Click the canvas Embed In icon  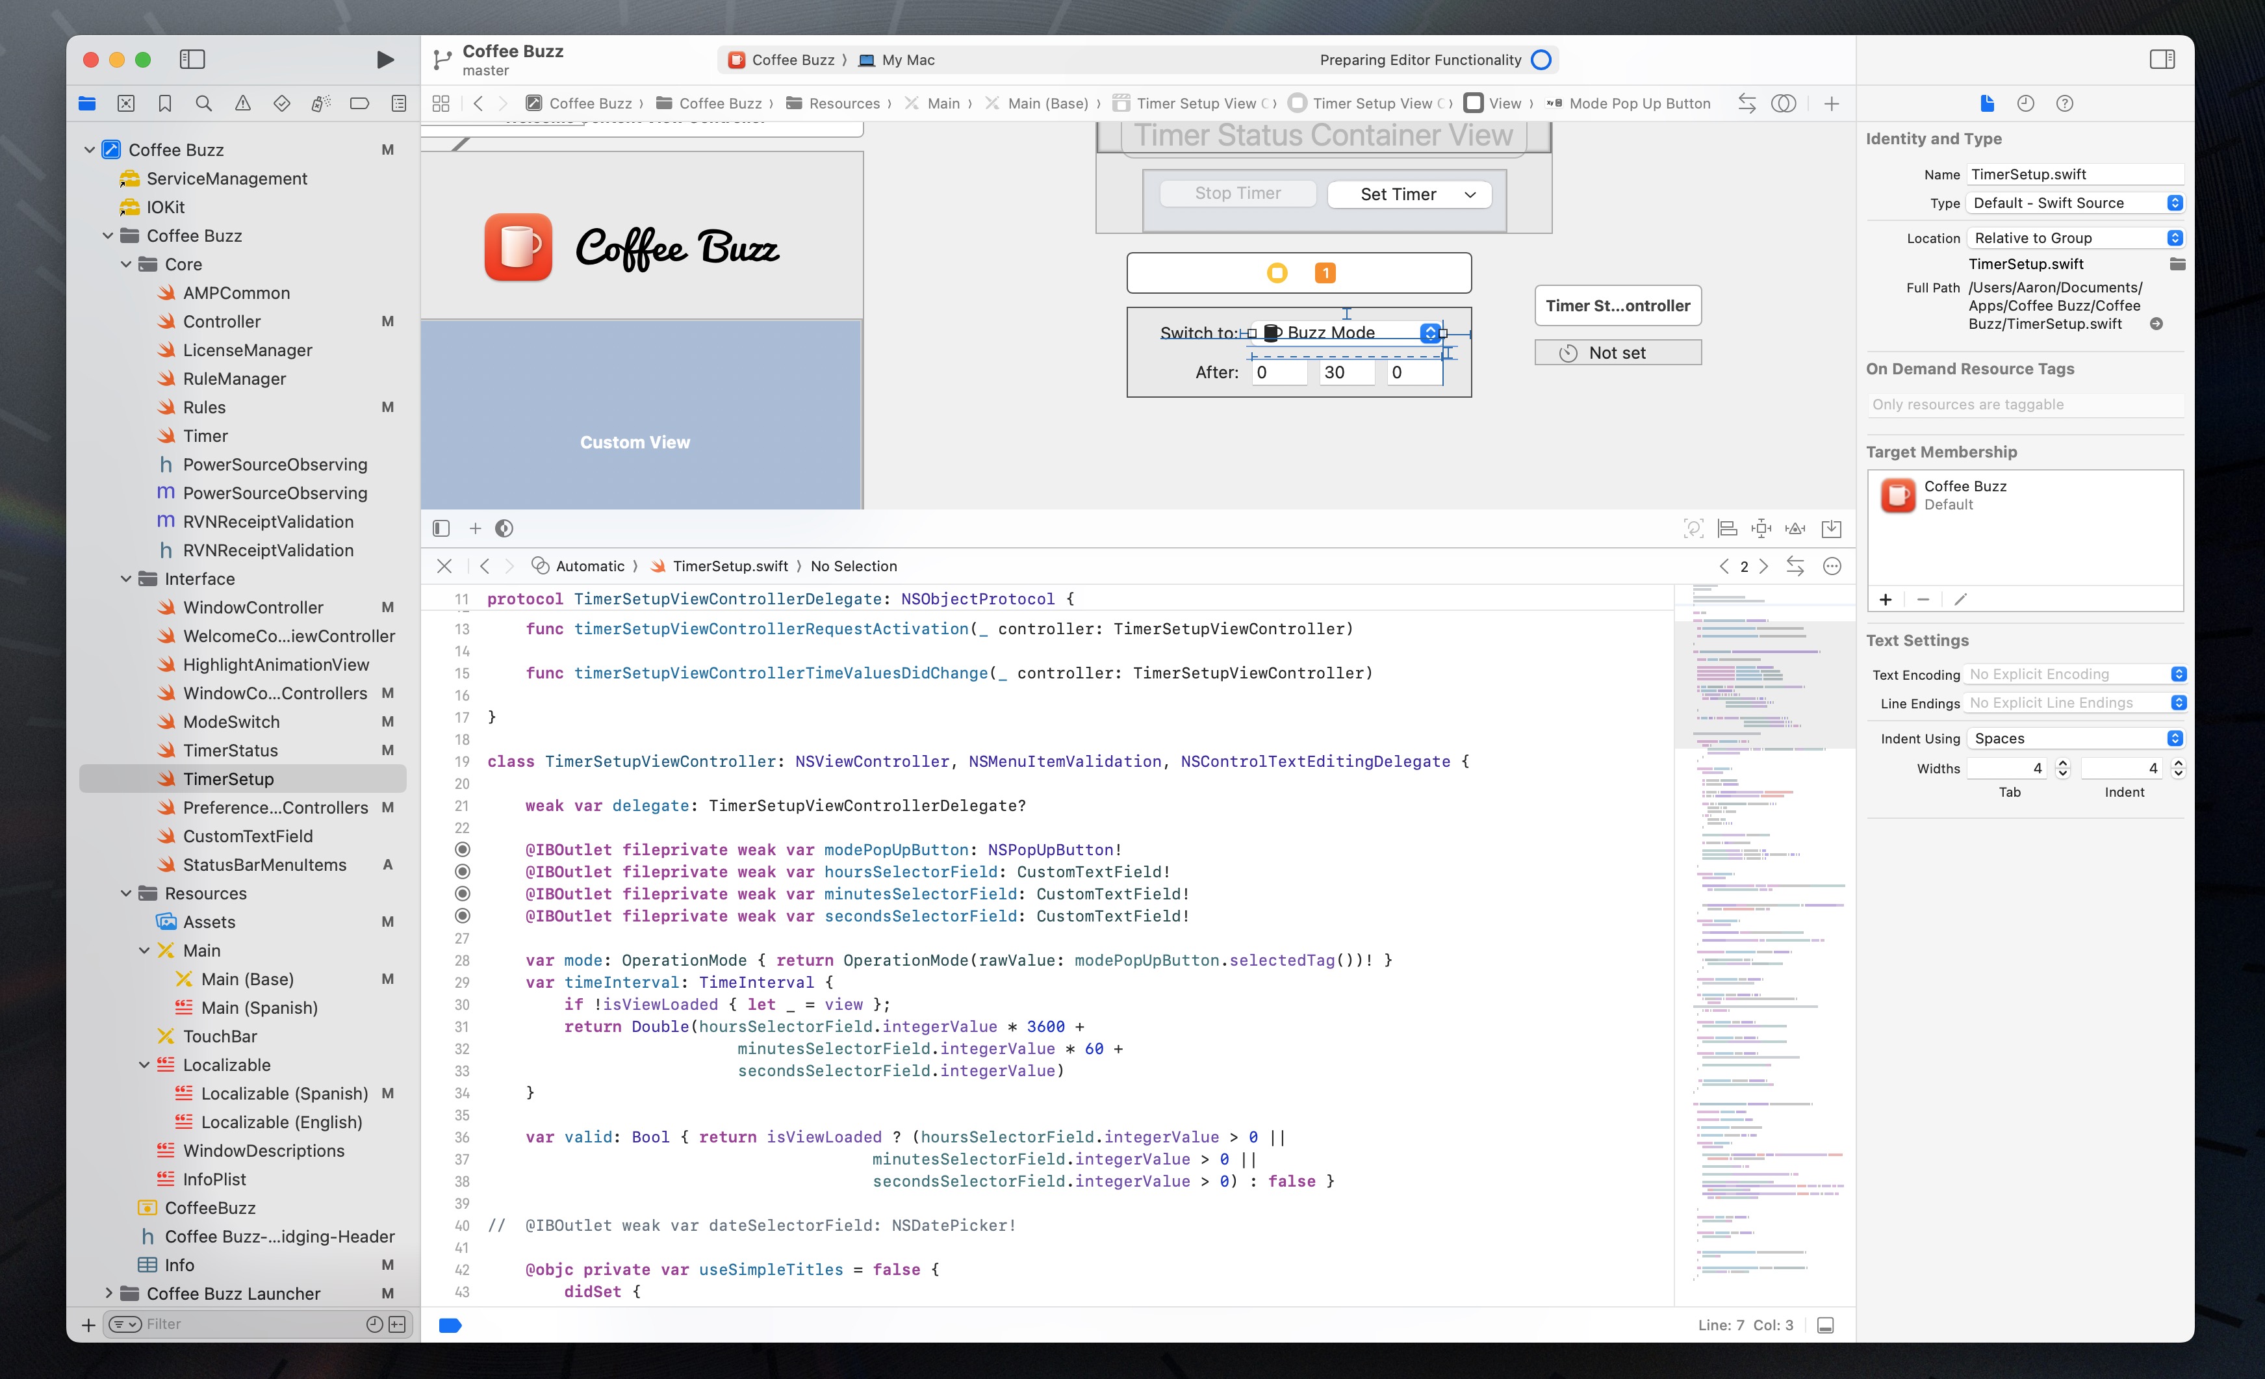[x=1831, y=528]
